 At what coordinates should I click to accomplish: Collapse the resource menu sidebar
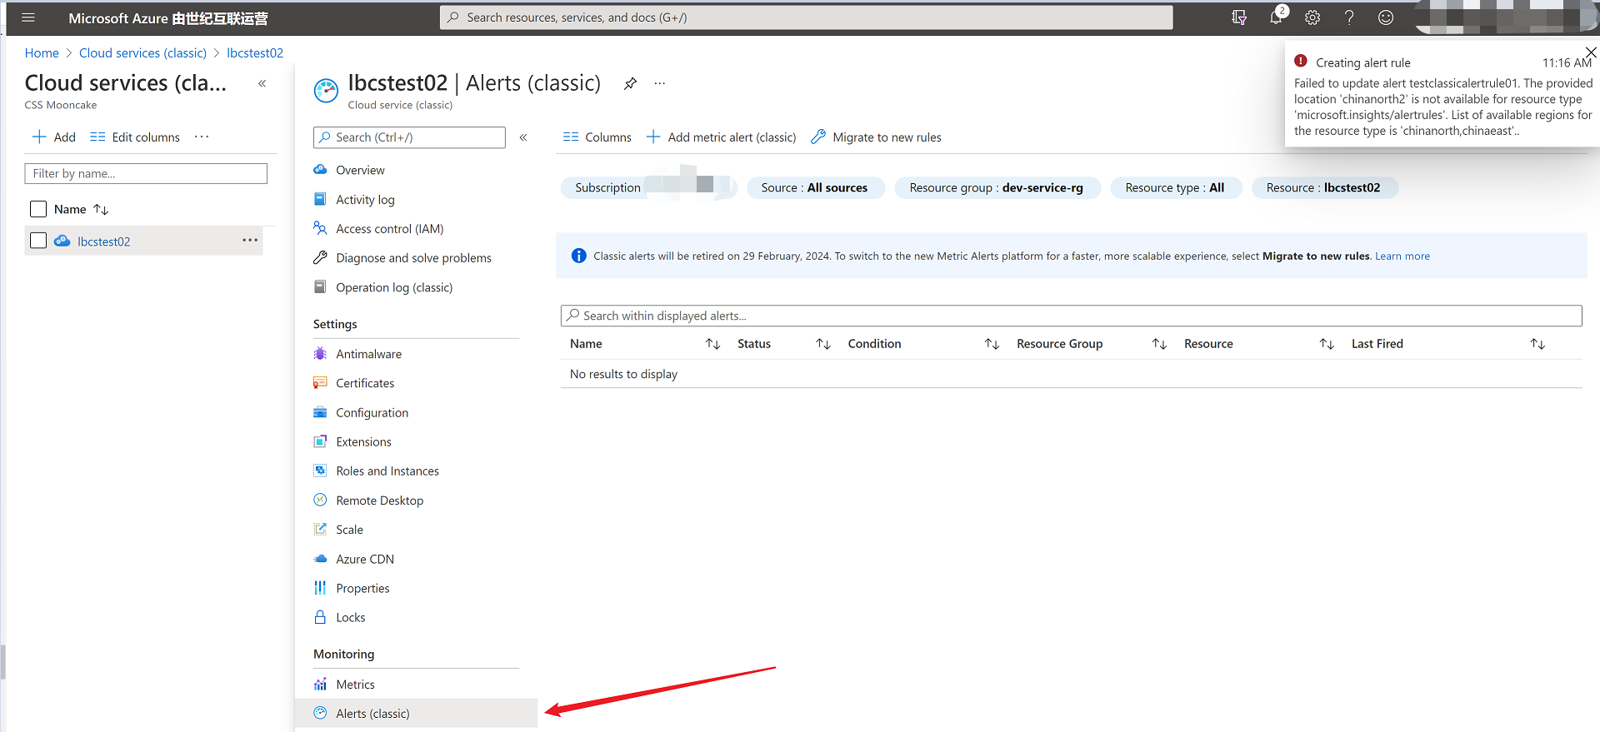(523, 137)
